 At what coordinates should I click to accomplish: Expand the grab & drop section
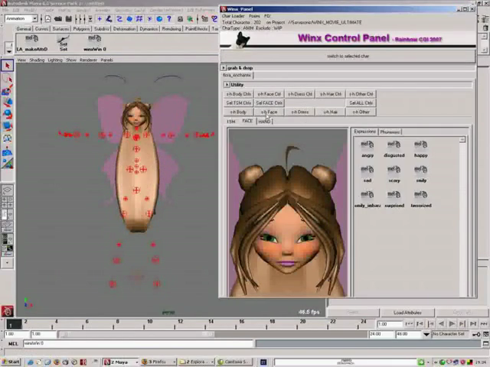(223, 68)
